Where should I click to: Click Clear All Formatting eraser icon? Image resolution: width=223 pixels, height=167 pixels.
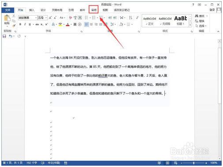pos(71,18)
